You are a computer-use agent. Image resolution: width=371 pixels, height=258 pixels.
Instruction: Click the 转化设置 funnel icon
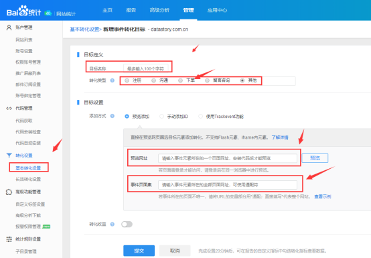click(x=9, y=155)
